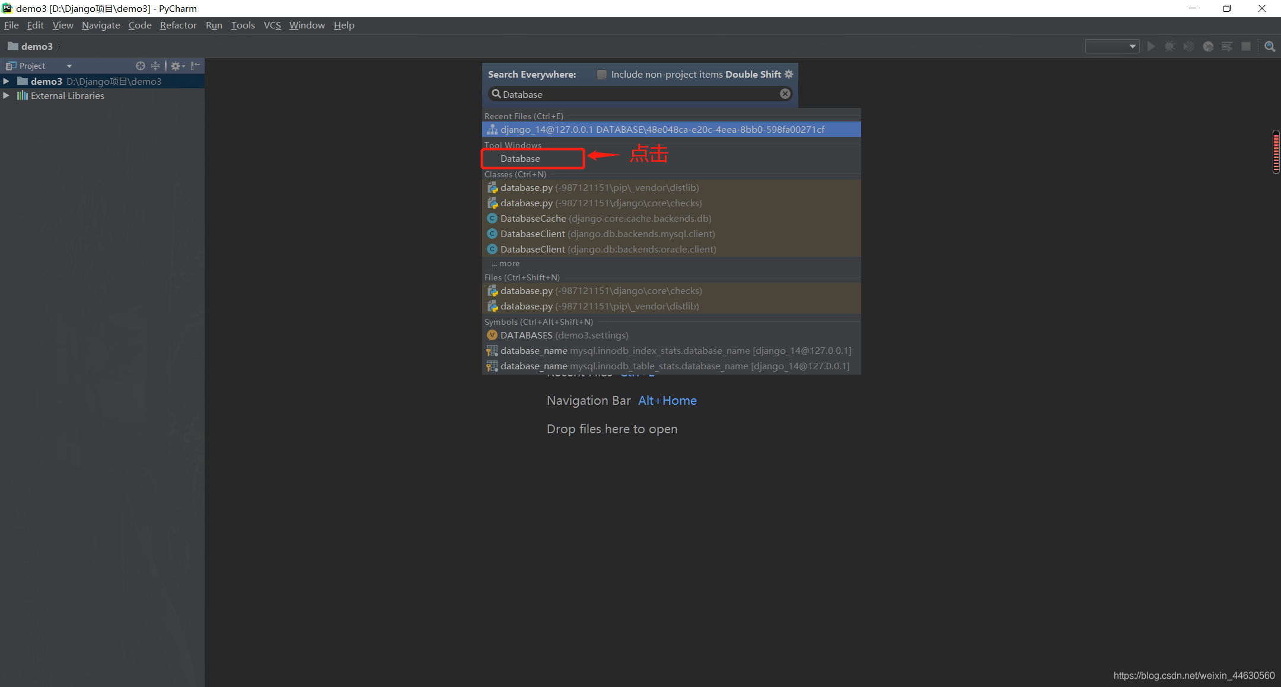The image size is (1281, 687).
Task: Click the DatabaseCache class icon
Action: [492, 218]
